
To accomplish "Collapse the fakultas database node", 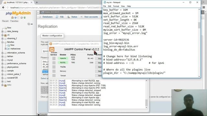I will [x=2, y=42].
